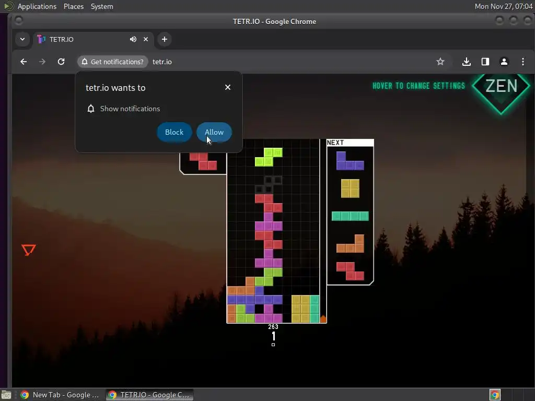This screenshot has width=535, height=401.
Task: Open the Applications menu
Action: [37, 6]
